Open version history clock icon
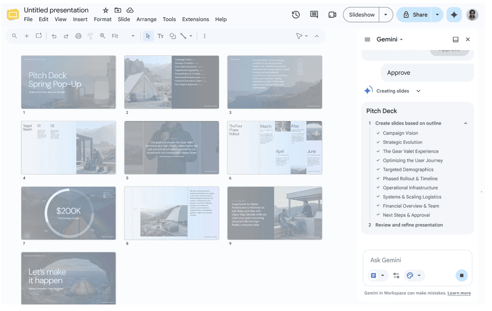Image resolution: width=492 pixels, height=311 pixels. tap(296, 15)
